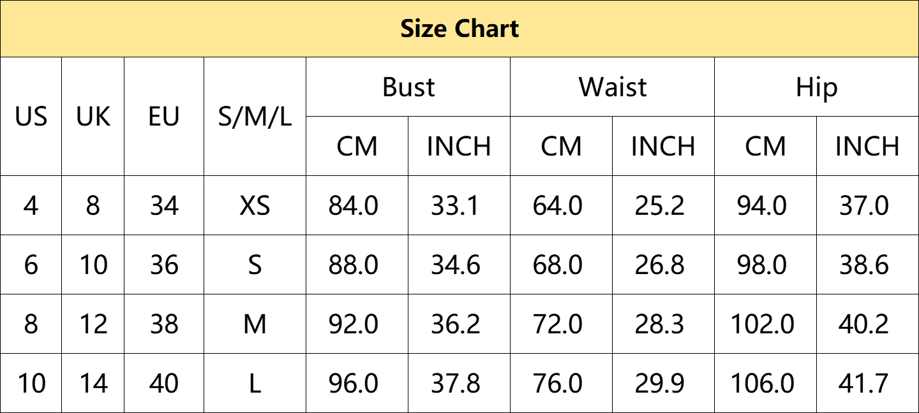Click the EU size 40 cell
This screenshot has width=919, height=413.
point(164,383)
